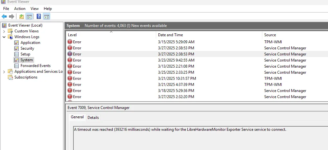Select the System log tree item
This screenshot has height=150, width=328.
[x=27, y=60]
